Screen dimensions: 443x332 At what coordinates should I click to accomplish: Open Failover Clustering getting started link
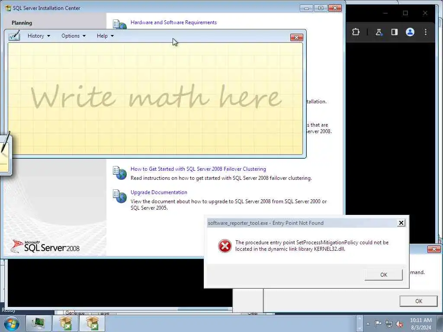[198, 169]
